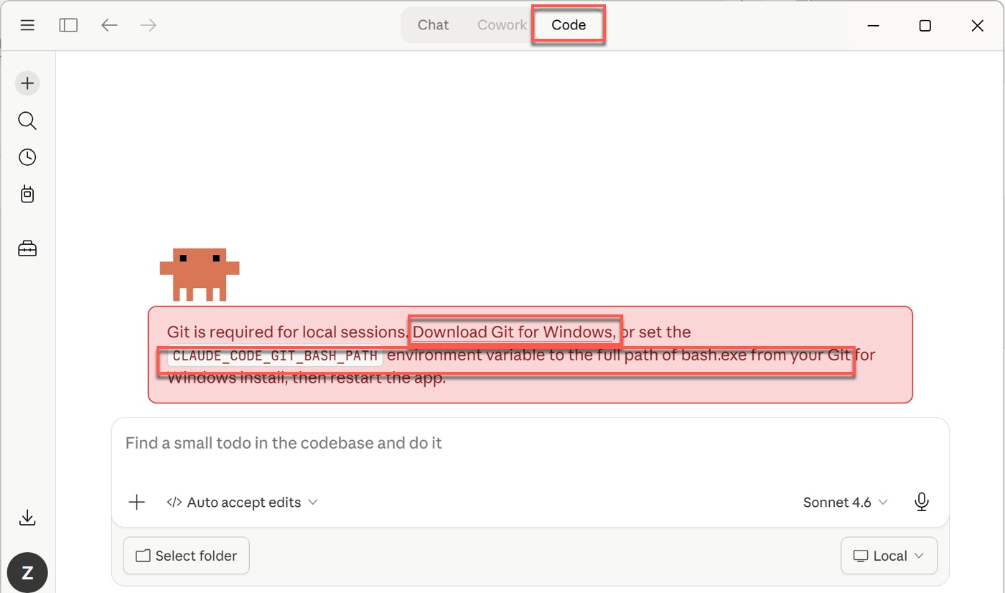This screenshot has height=593, width=1005.
Task: Select the Code tab
Action: (569, 25)
